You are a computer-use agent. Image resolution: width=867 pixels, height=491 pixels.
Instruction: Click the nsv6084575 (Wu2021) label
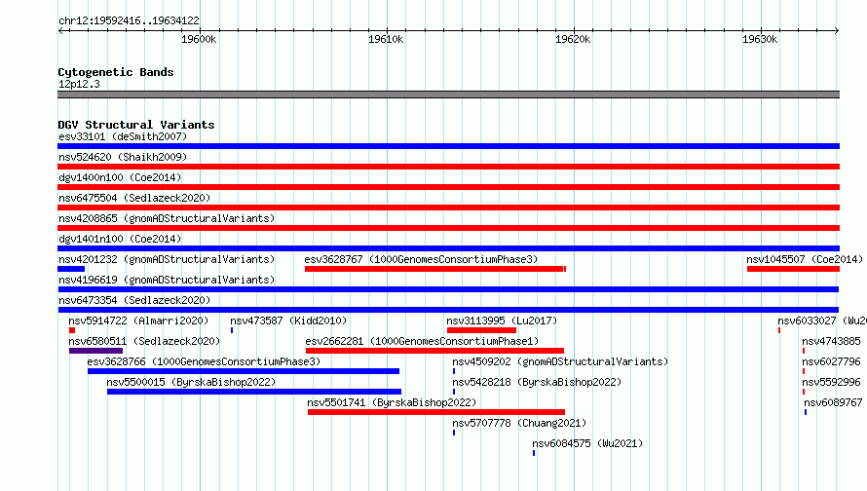click(587, 443)
